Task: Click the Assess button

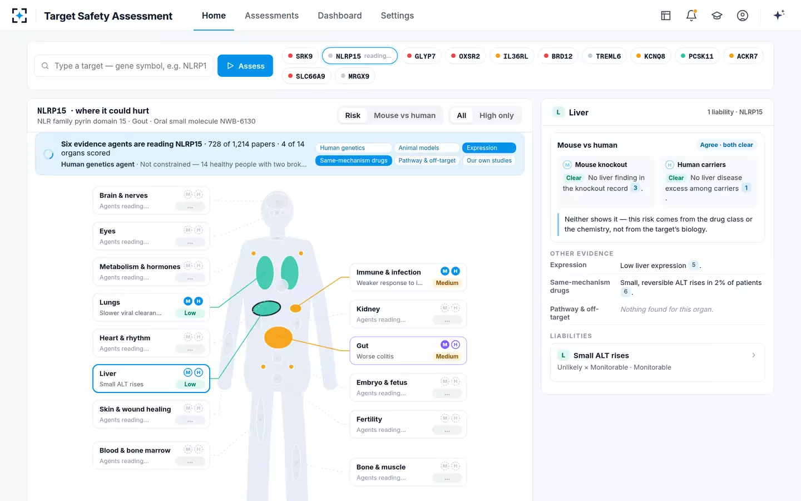Action: tap(245, 66)
